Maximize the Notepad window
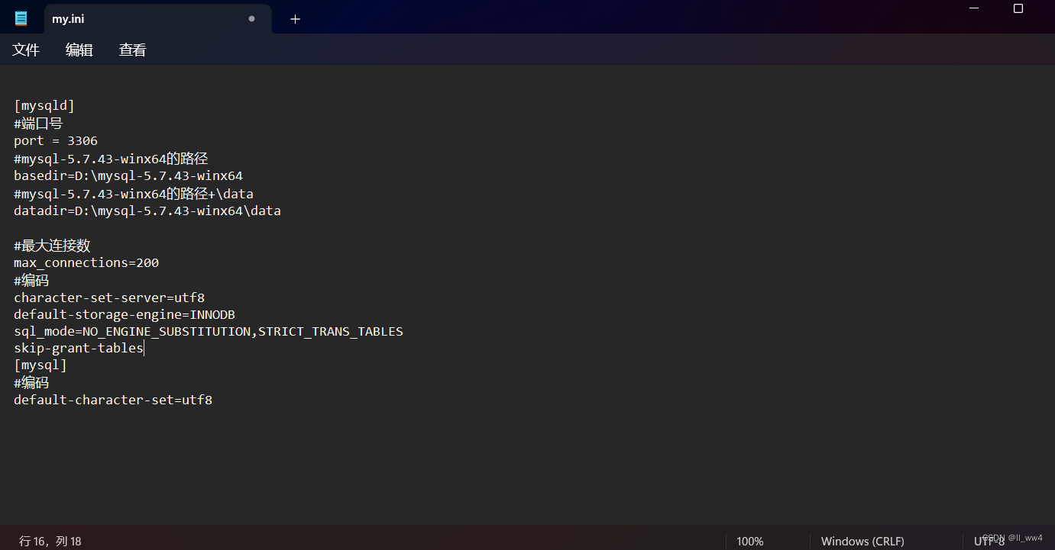The height and width of the screenshot is (550, 1055). pyautogui.click(x=1018, y=8)
